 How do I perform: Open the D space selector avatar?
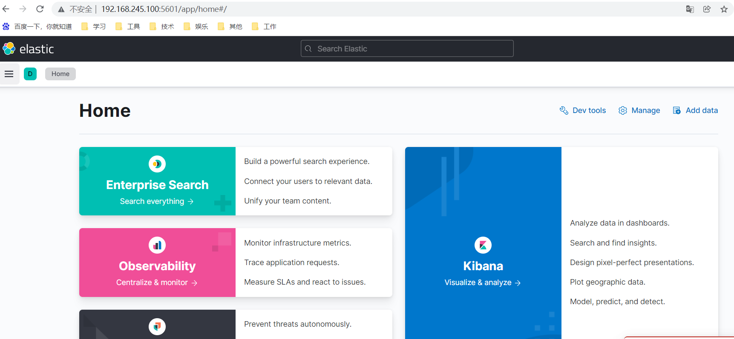coord(30,74)
